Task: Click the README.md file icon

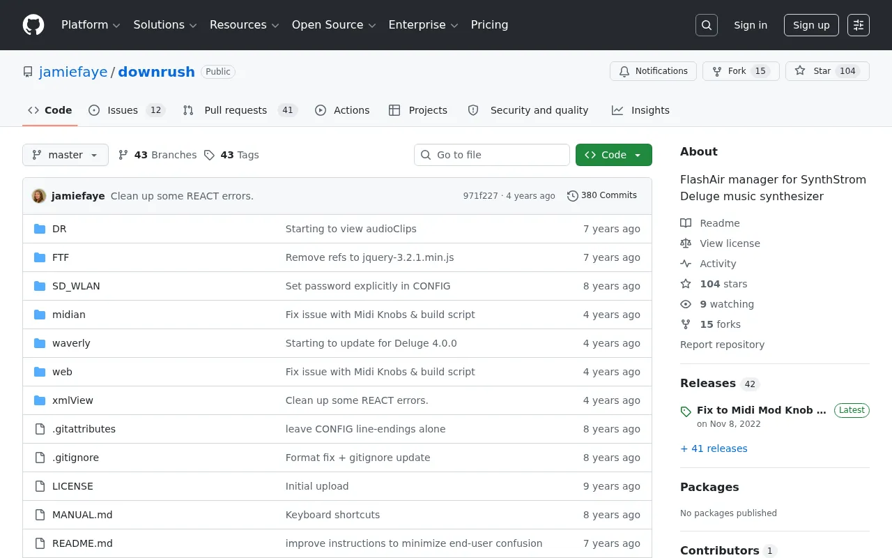Action: 40,543
